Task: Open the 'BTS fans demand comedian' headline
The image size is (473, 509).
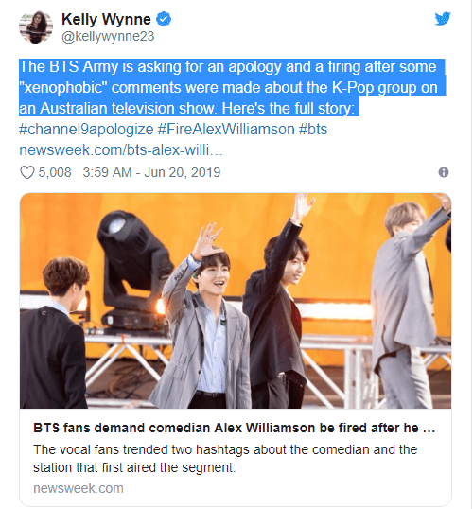Action: click(234, 428)
